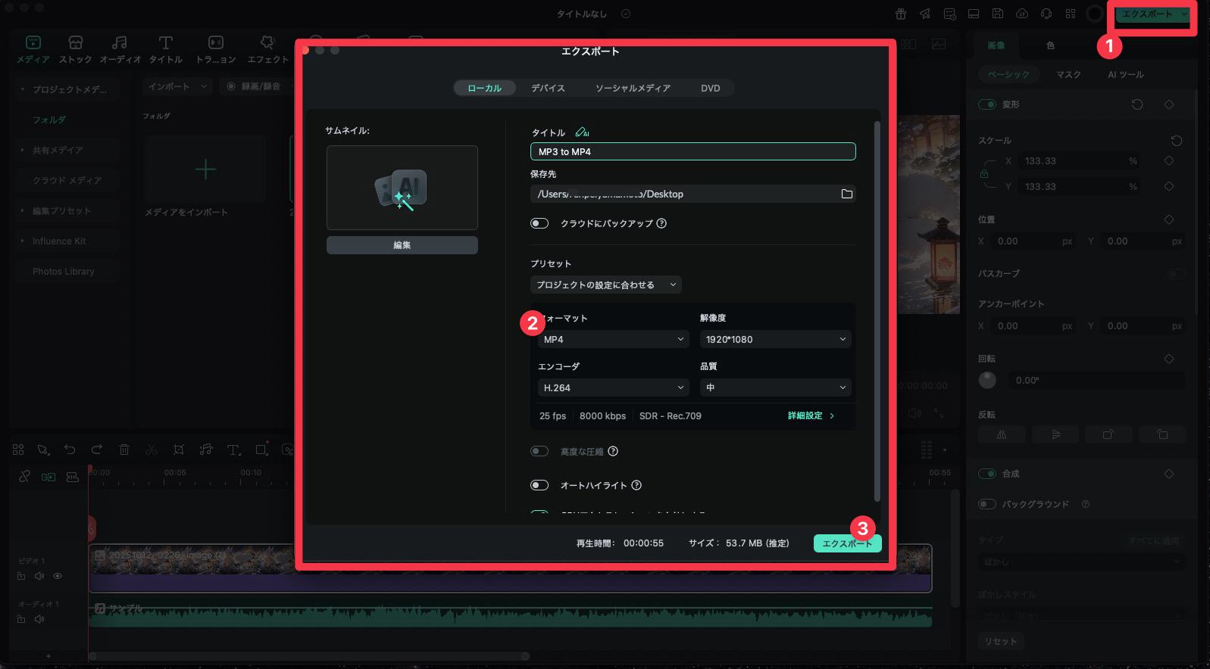The height and width of the screenshot is (669, 1210).
Task: Click the undo arrow in timeline toolbar
Action: (70, 450)
